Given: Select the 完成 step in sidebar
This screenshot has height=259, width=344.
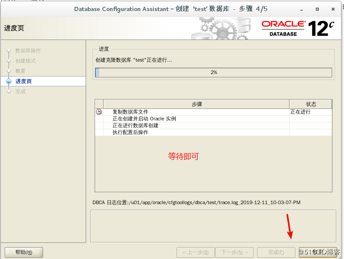Looking at the screenshot, I should 20,91.
